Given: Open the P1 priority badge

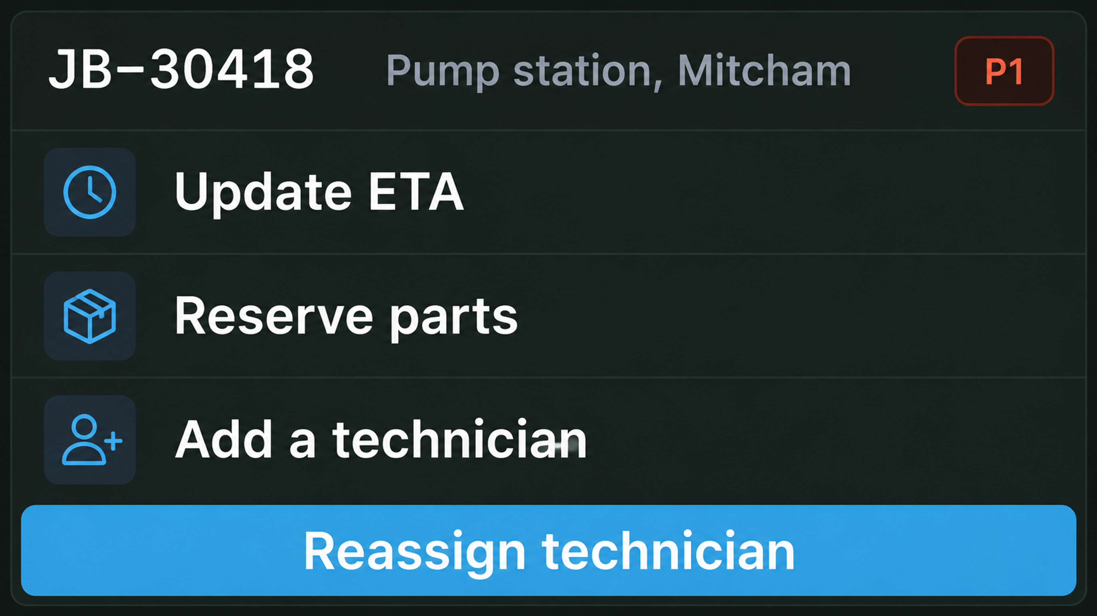Looking at the screenshot, I should (1004, 71).
